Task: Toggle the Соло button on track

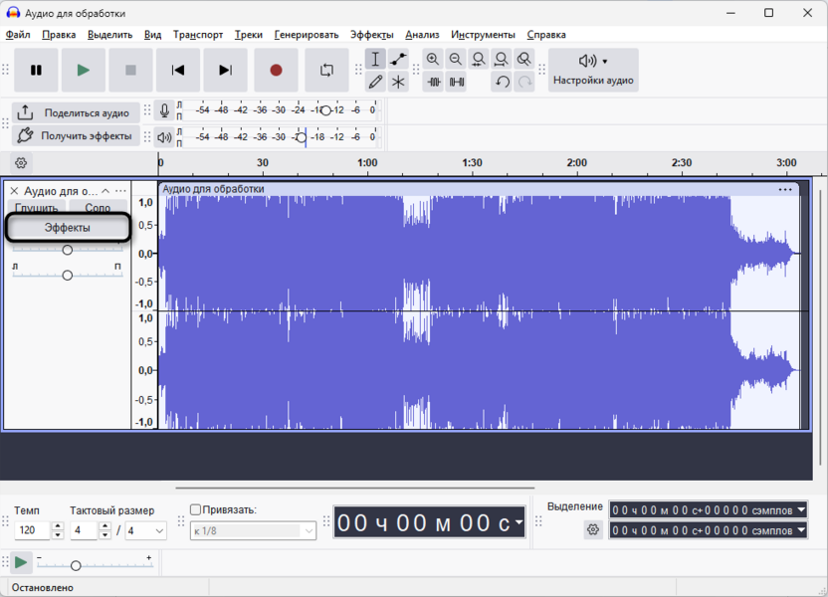Action: [99, 207]
